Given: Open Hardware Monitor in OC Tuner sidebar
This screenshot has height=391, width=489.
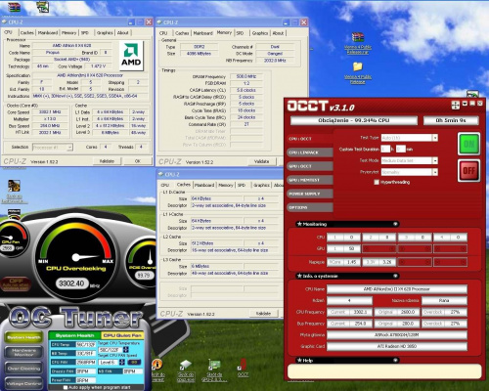Looking at the screenshot, I should click(23, 352).
